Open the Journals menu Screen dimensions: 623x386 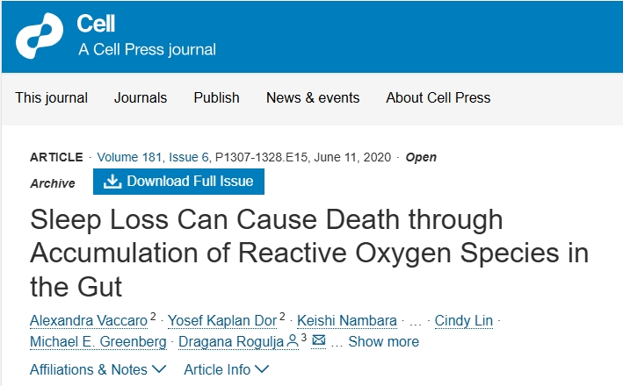coord(141,97)
